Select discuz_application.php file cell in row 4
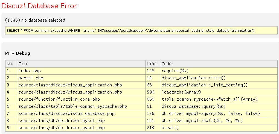 81,92
